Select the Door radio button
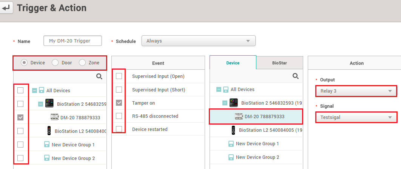This screenshot has width=401, height=169. pos(55,63)
